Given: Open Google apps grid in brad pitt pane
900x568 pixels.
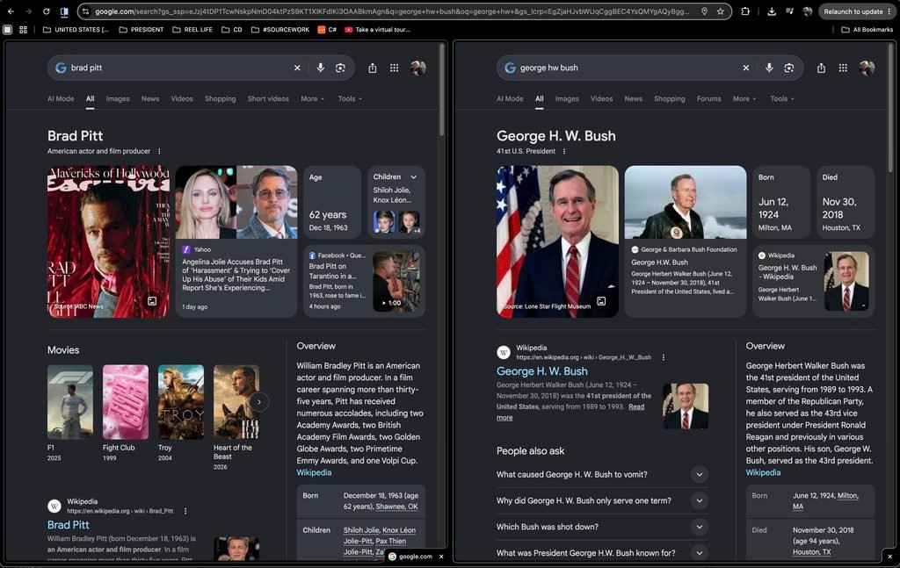Looking at the screenshot, I should point(395,68).
